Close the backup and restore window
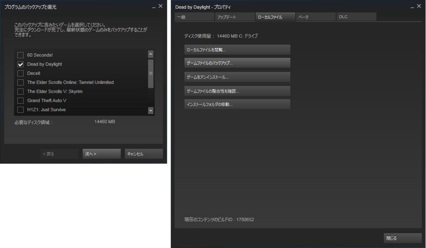Viewport: 426px width, 248px height. [x=161, y=6]
